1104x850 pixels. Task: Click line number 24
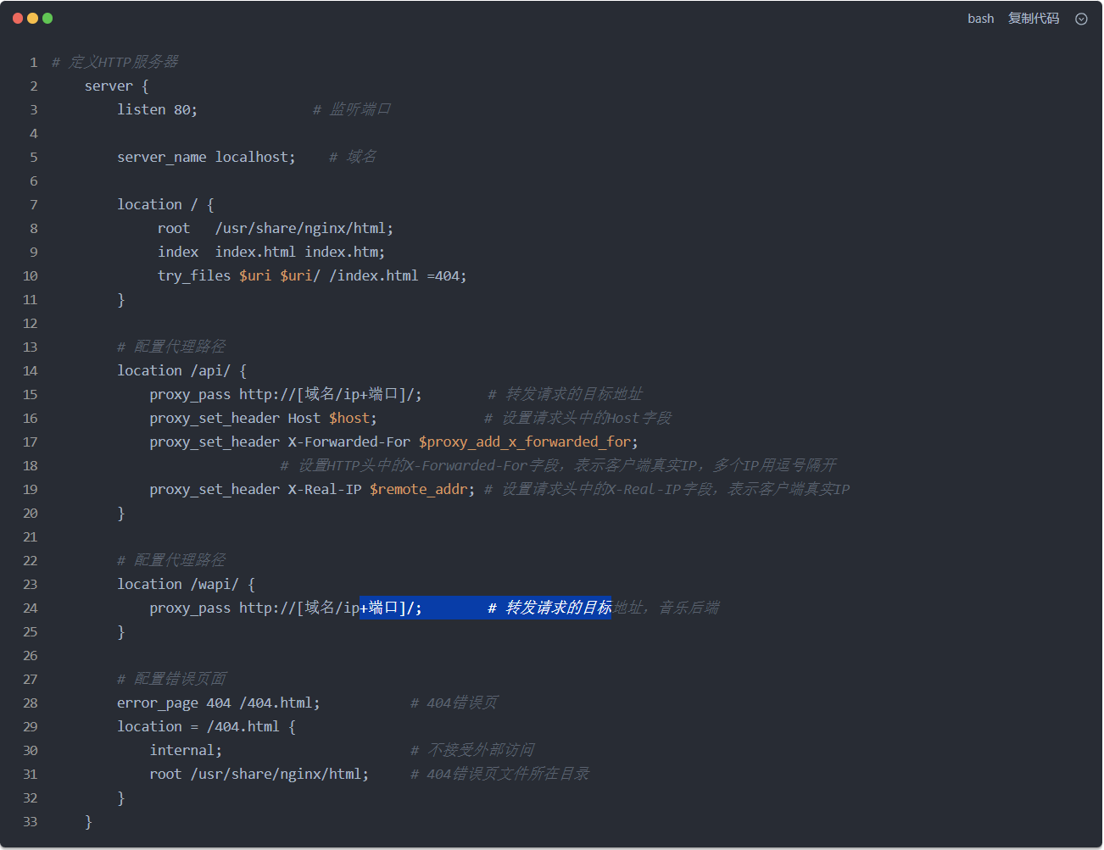pos(31,608)
